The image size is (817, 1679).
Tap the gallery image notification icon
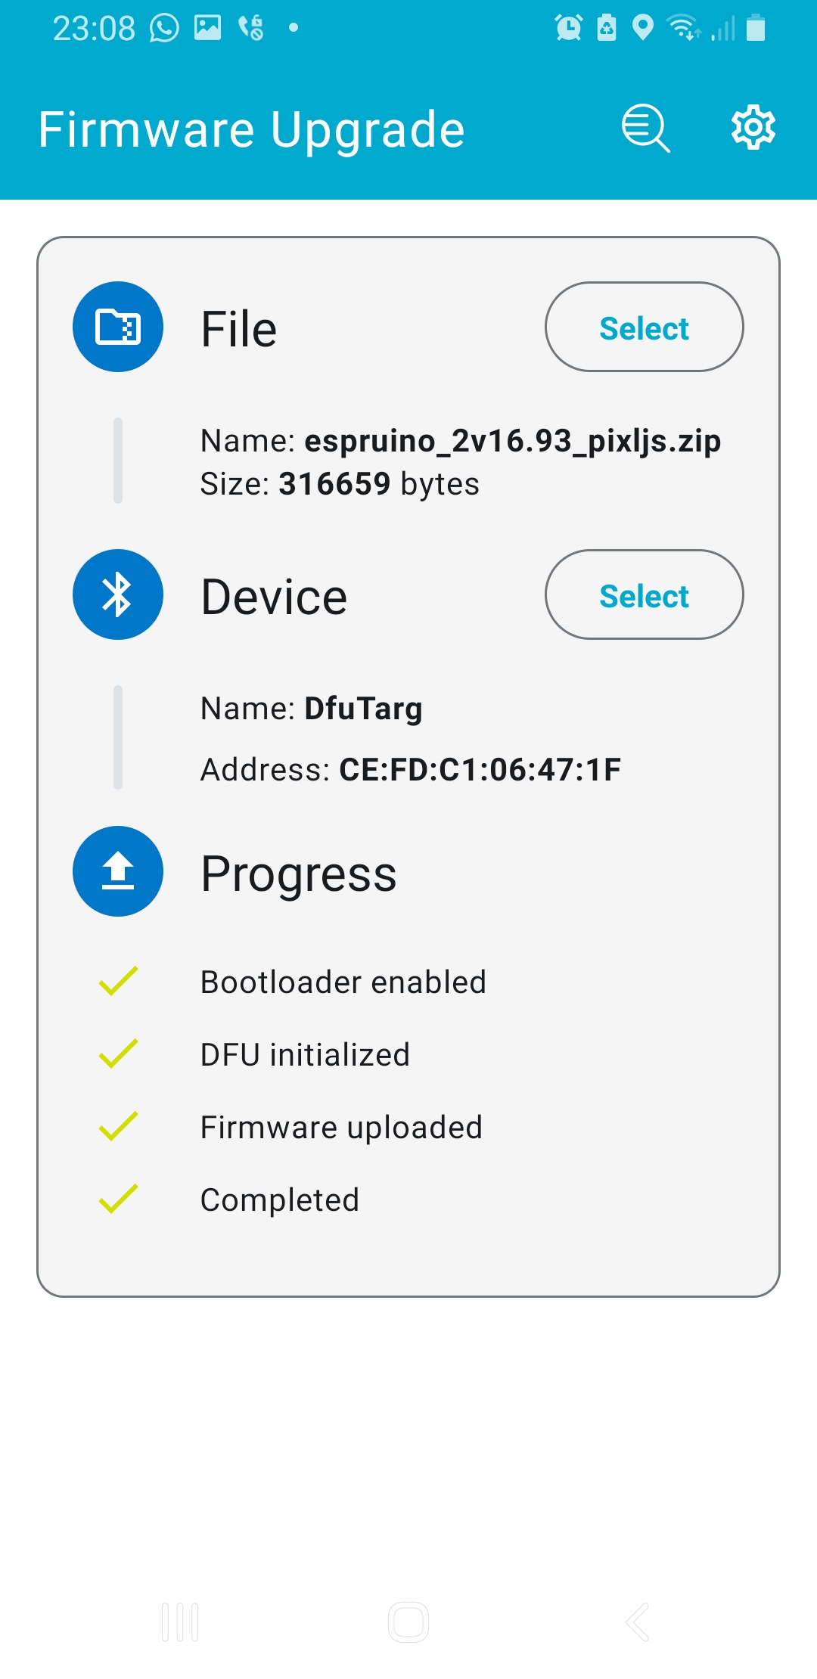click(207, 28)
